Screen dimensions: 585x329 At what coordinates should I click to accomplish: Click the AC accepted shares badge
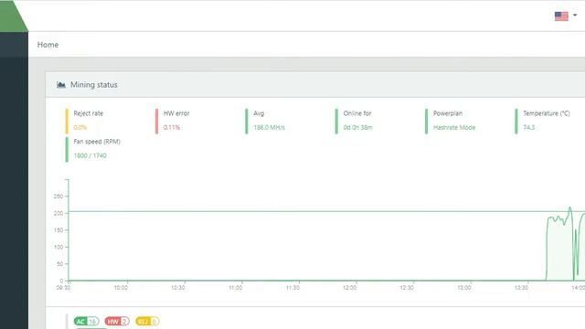pos(86,321)
